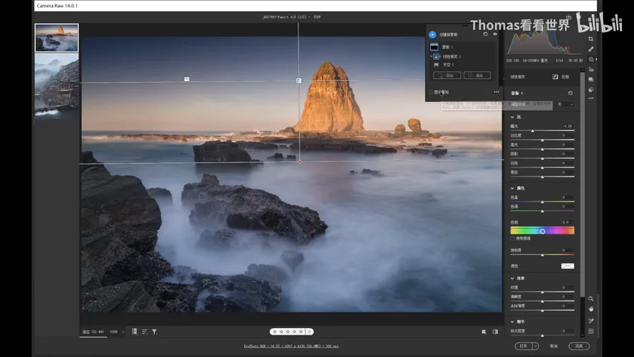Select the second filmstrip thumbnail of the misty village
The width and height of the screenshot is (634, 357).
pos(57,86)
